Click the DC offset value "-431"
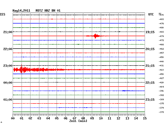165x125 pixels. coord(161,66)
